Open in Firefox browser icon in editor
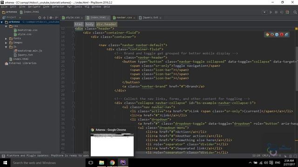Image resolution: width=298 pixels, height=167 pixels. [x=272, y=34]
